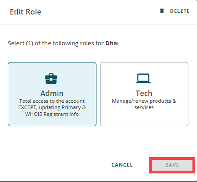Click the CANCEL button
This screenshot has width=197, height=182.
coord(122,165)
